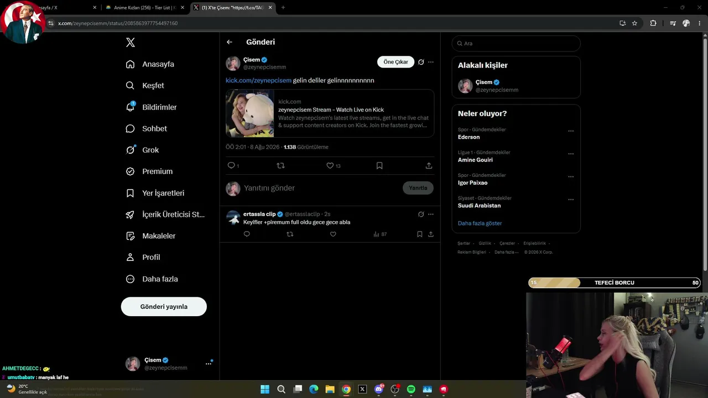Click the Ara search box

pyautogui.click(x=516, y=43)
